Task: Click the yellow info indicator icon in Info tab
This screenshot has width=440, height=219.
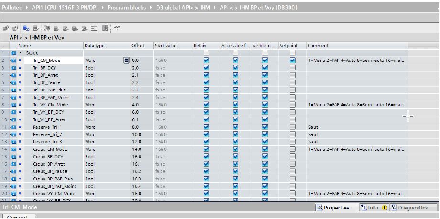Action: click(x=384, y=208)
